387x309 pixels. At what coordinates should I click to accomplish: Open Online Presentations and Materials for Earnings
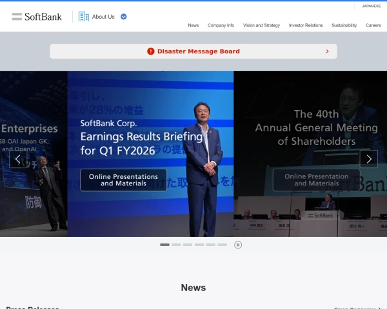(123, 180)
